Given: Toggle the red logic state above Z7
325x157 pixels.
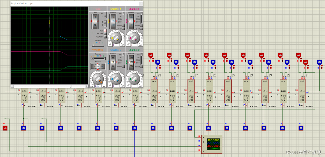Looking at the screenshot, I should click(x=188, y=55).
